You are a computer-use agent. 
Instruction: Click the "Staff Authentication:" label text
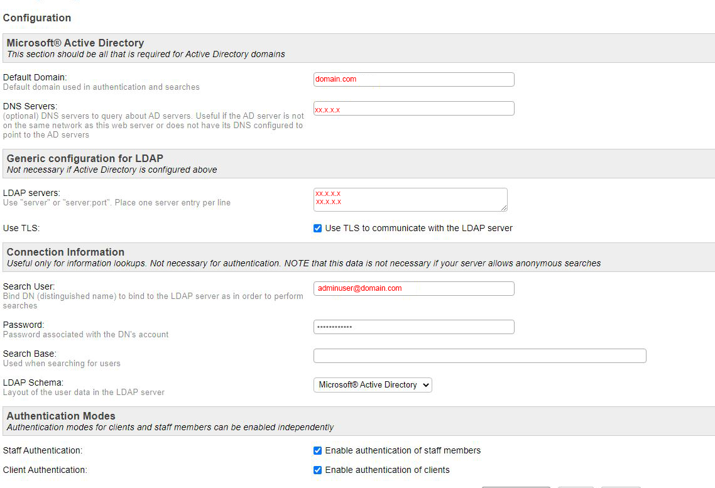[43, 450]
